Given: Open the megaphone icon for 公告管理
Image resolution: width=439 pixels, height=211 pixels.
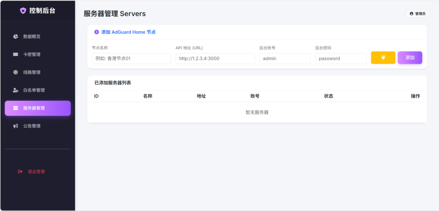Looking at the screenshot, I should pos(15,126).
